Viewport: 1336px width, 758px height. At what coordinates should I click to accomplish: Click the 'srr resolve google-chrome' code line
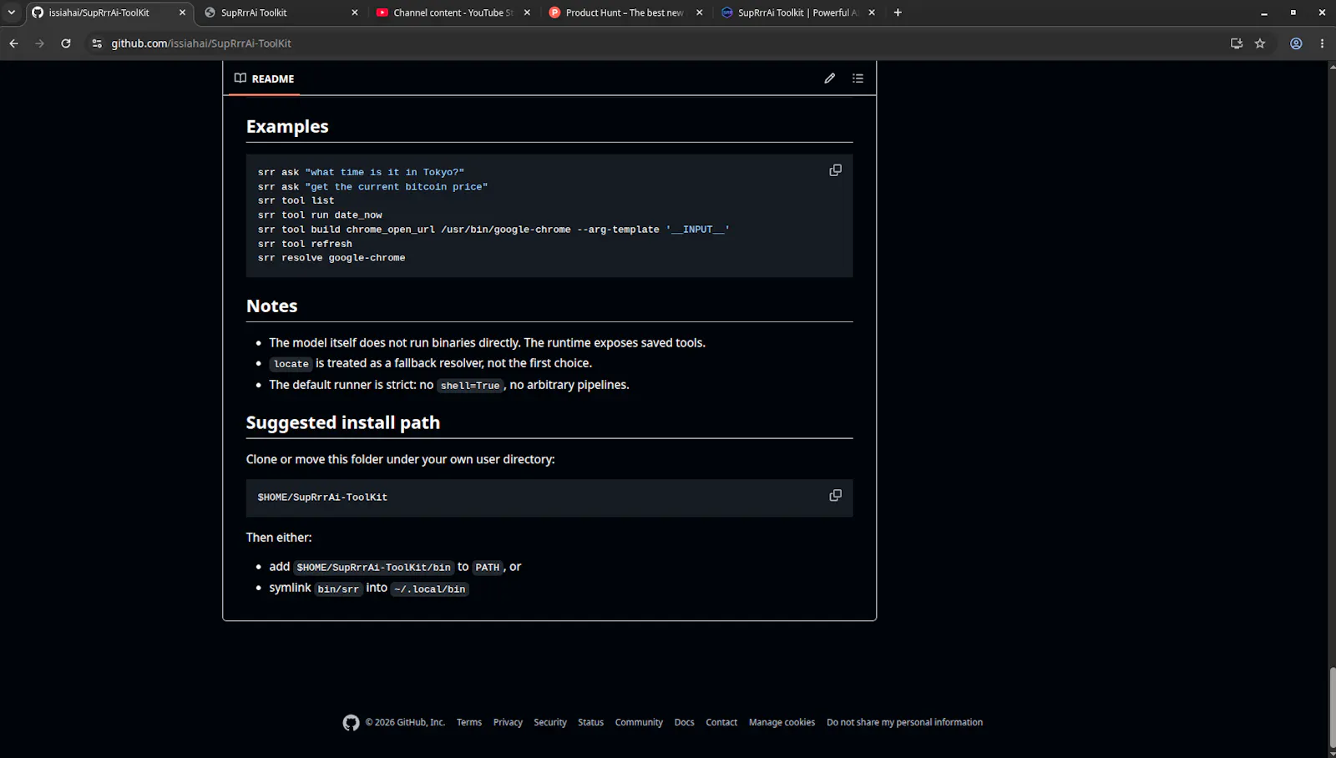click(x=331, y=258)
